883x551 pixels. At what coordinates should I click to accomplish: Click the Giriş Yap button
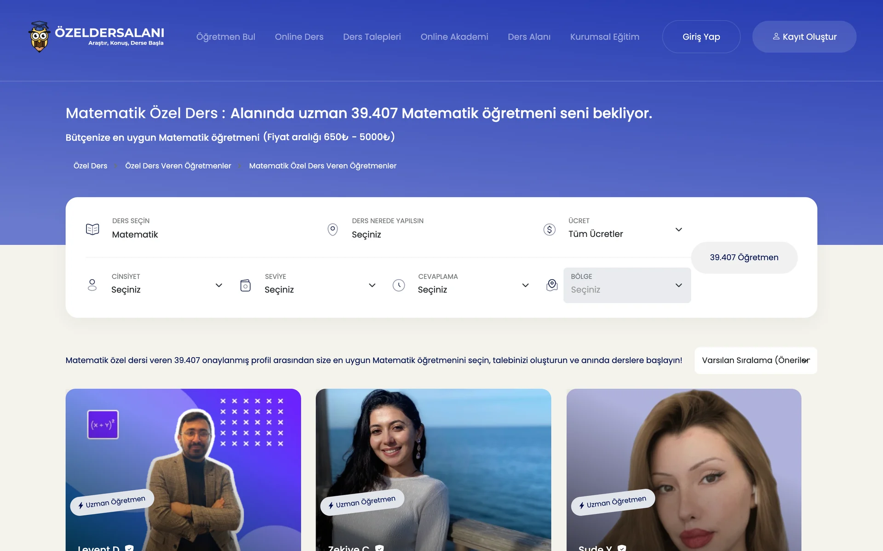point(701,37)
